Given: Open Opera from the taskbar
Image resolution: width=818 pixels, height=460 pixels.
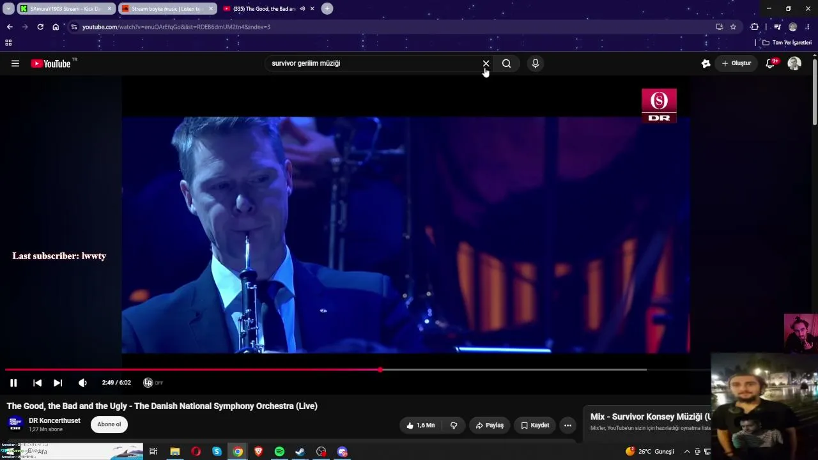Looking at the screenshot, I should click(196, 452).
